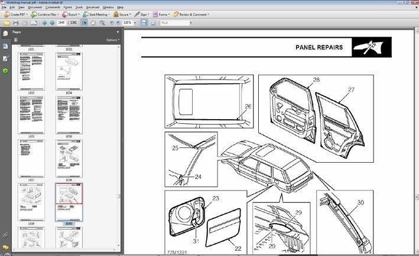Click the PANEL REPAIRS heading text
This screenshot has width=419, height=256.
point(319,47)
